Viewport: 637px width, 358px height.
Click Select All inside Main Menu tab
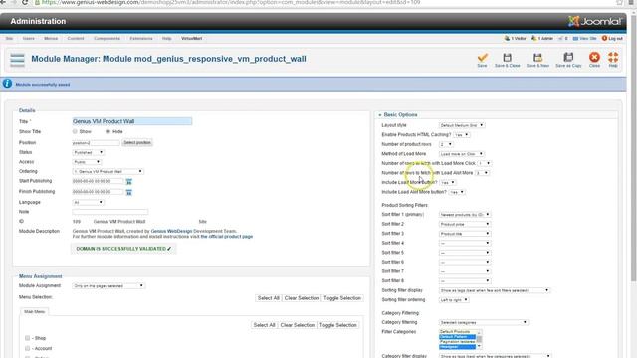coord(264,325)
